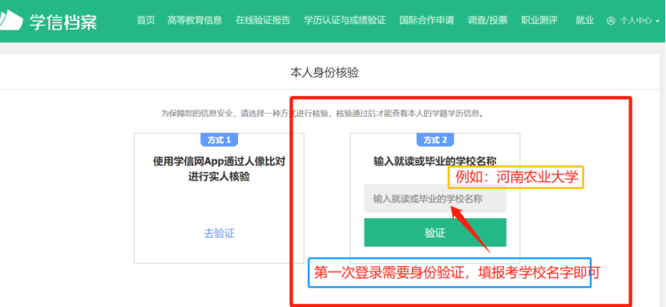This screenshot has width=666, height=307.
Task: Select the 使用学信网App通过人像比对 card heading
Action: (x=219, y=161)
